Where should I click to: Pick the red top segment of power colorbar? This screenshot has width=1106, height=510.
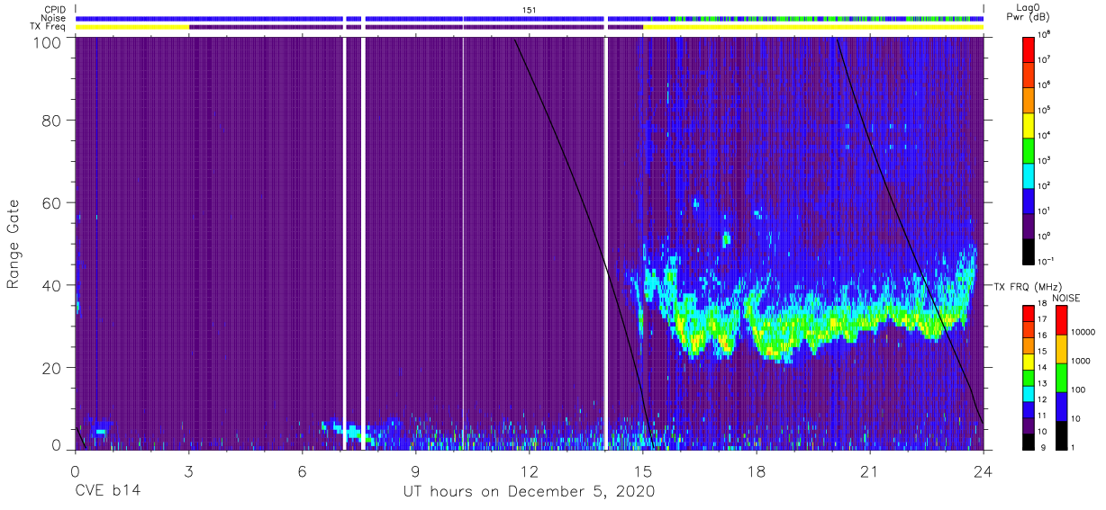[x=1028, y=48]
